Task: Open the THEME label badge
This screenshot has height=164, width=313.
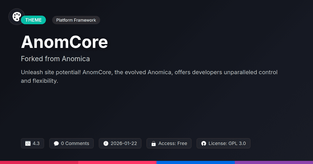Action: tap(33, 20)
